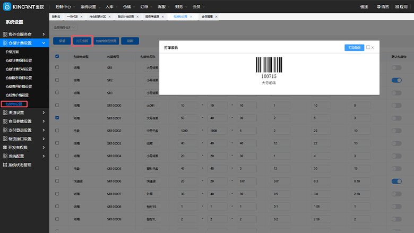Click the 物流接口设置 sidebar grid icon
This screenshot has height=233, width=414.
pos(5,139)
